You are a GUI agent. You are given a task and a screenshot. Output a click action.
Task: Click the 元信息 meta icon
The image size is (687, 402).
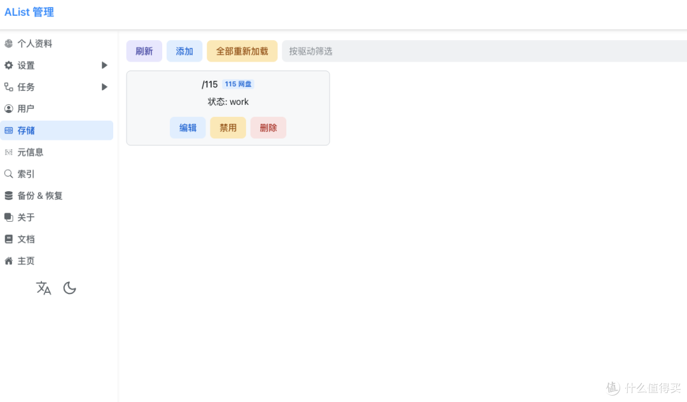tap(8, 152)
